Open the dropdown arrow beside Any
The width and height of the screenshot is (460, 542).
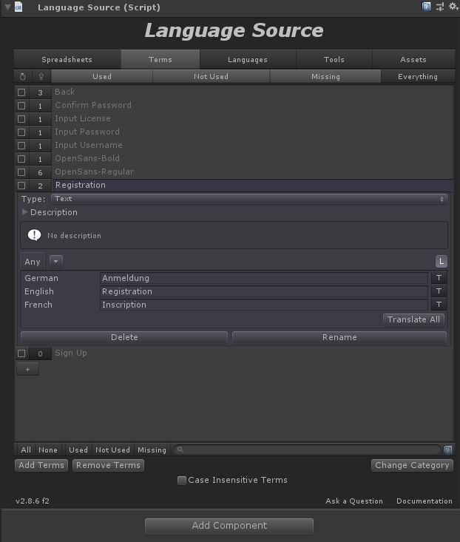point(56,262)
